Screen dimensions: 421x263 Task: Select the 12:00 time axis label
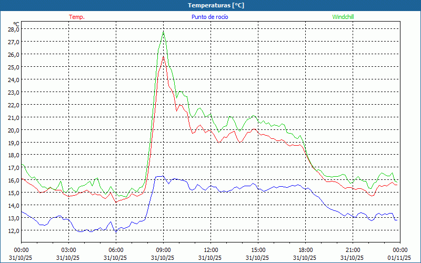point(210,250)
